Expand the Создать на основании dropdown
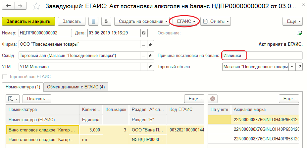 point(142,21)
